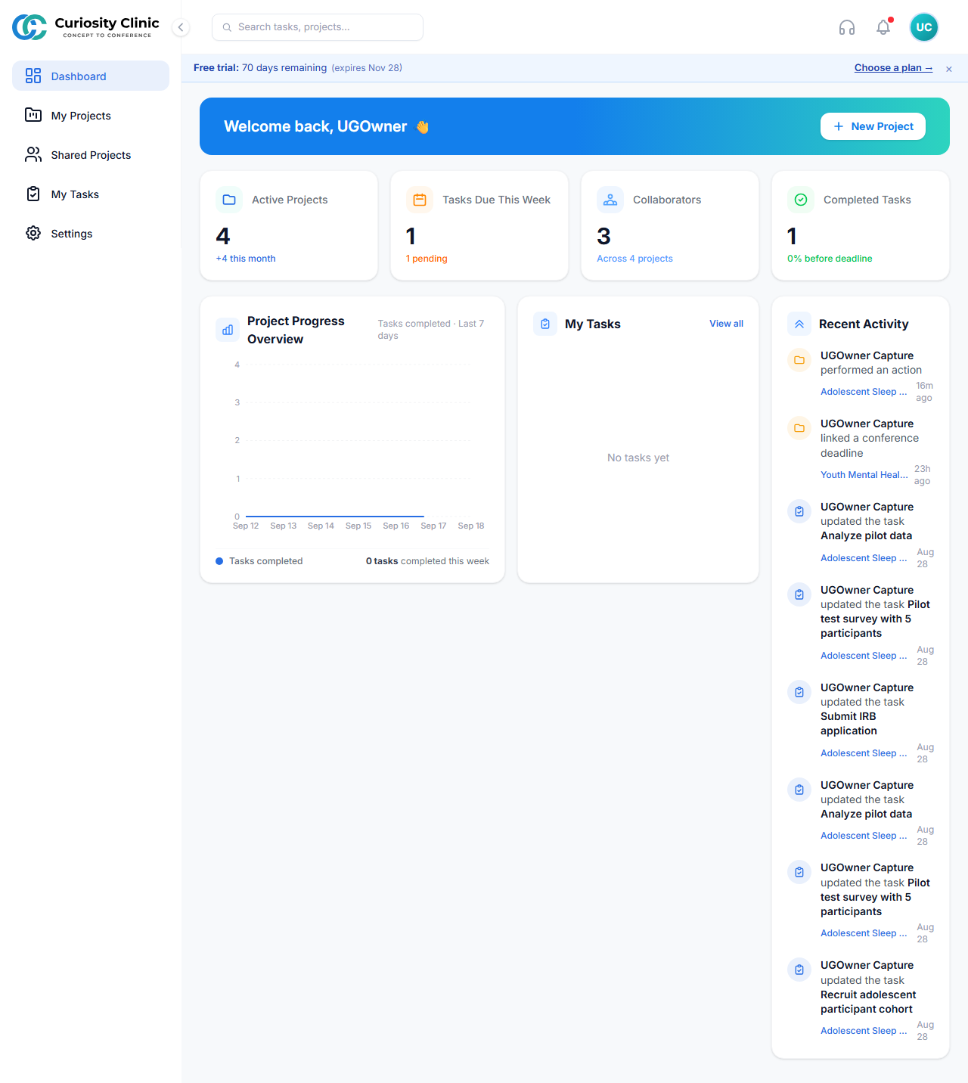Viewport: 968px width, 1083px height.
Task: Click the Sep 15 chart axis label
Action: click(358, 526)
